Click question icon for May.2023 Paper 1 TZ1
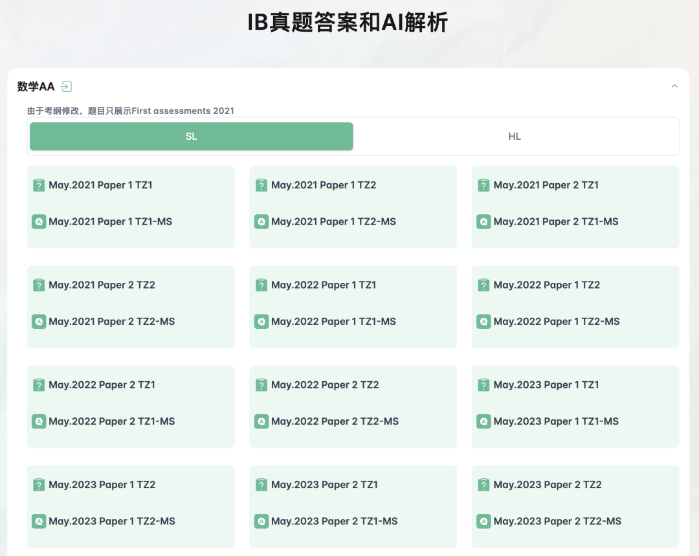 tap(483, 384)
